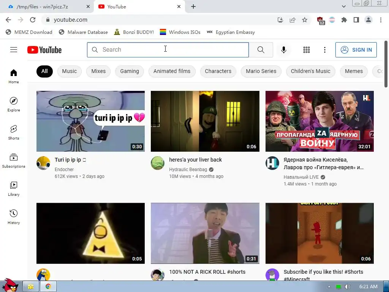Show hidden system tray icons
The height and width of the screenshot is (292, 389).
click(329, 287)
